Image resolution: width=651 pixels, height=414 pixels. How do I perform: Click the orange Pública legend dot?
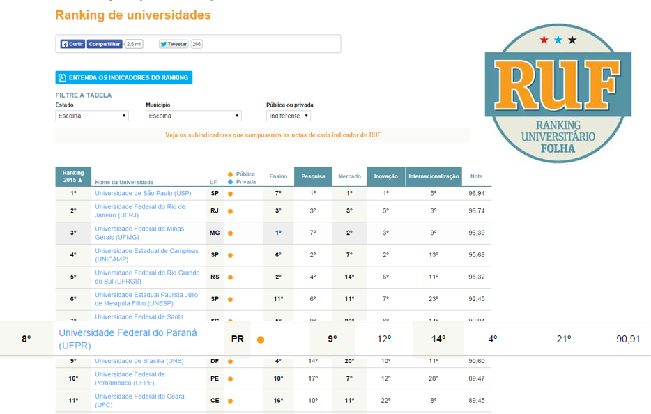point(231,174)
